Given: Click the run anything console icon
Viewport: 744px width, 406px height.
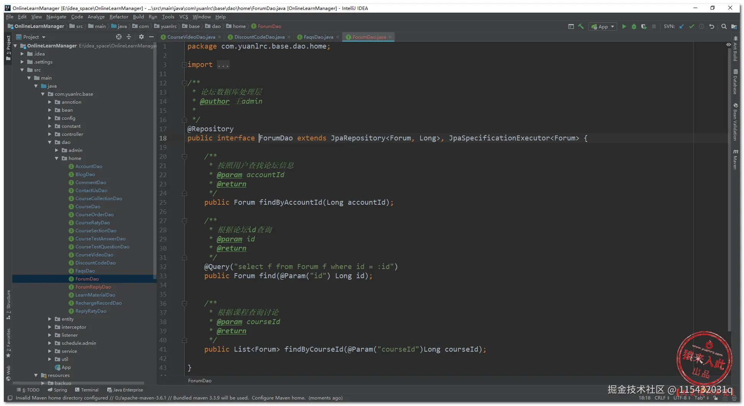Looking at the screenshot, I should (571, 26).
